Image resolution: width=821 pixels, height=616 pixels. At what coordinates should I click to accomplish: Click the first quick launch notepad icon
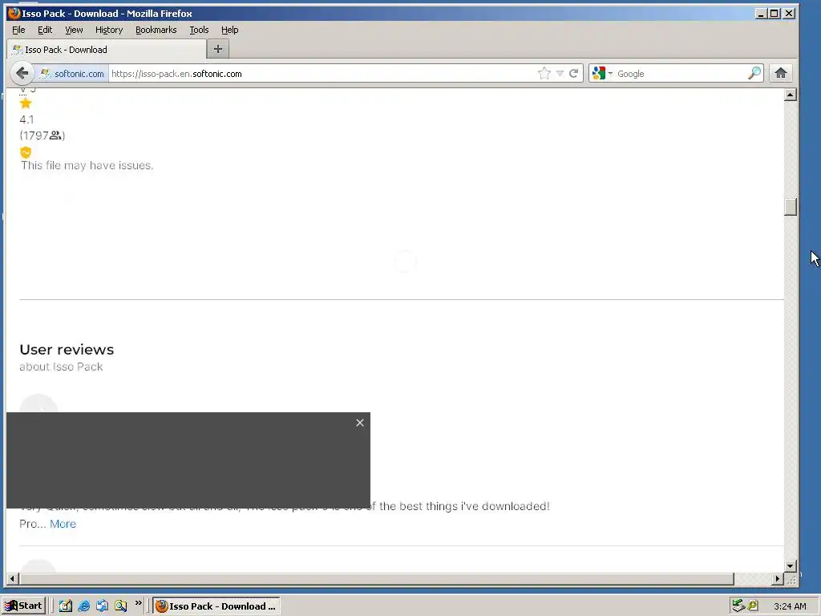click(66, 606)
